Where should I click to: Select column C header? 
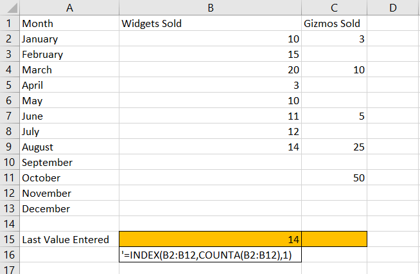(335, 8)
